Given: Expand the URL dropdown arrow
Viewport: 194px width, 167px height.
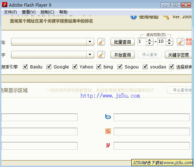Looking at the screenshot, I should click(90, 42).
